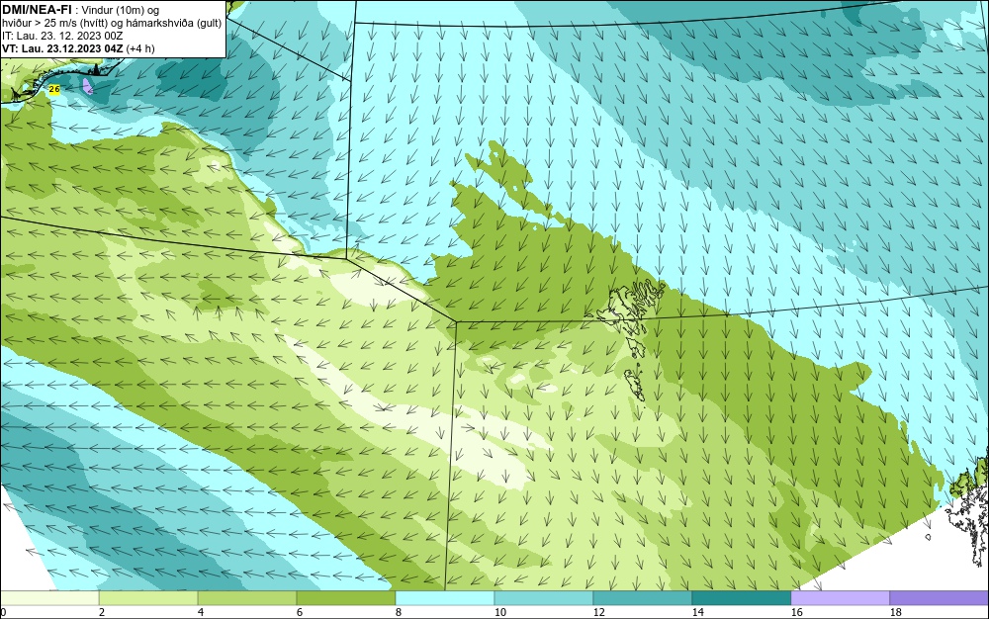Click the 10–12 m/s teal legend swatch
Image resolution: width=989 pixels, height=619 pixels.
pyautogui.click(x=544, y=597)
